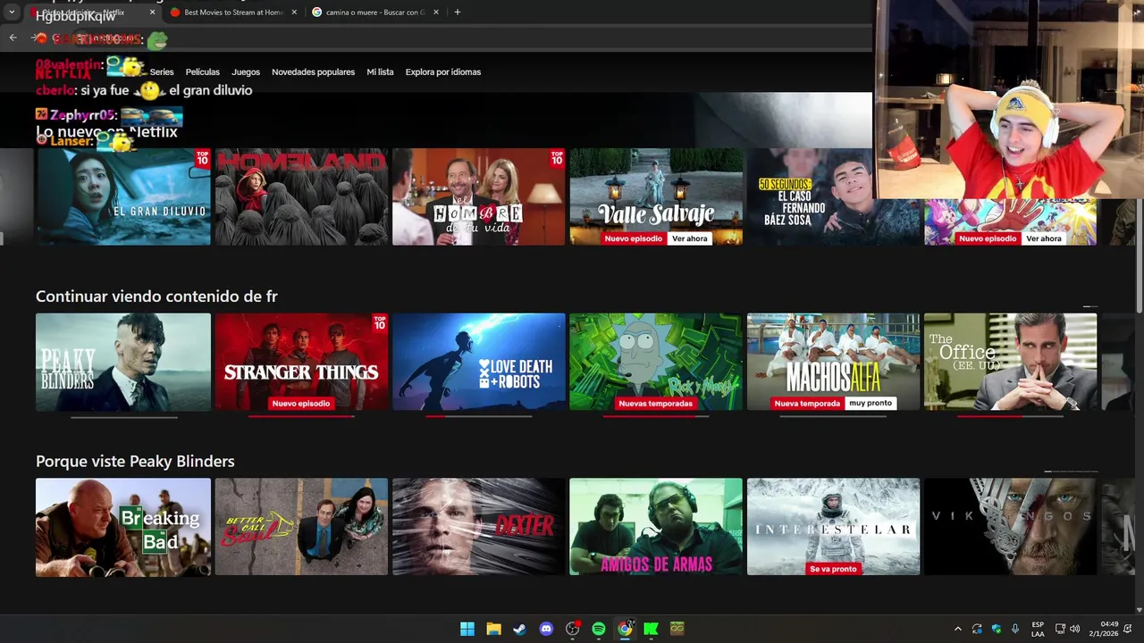Close the Best Movies to Stream tab

[292, 13]
